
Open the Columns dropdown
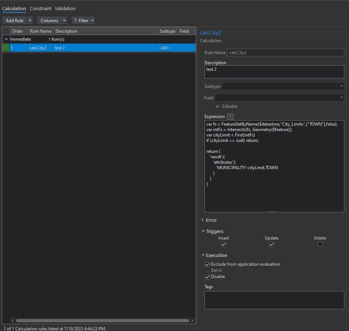coord(52,21)
